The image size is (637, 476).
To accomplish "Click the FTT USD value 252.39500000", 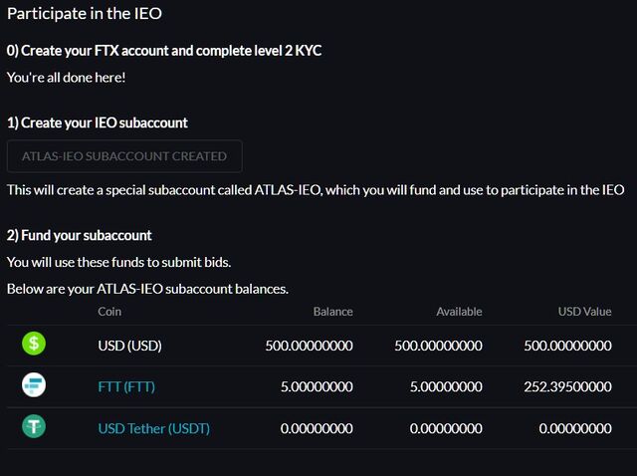I will pos(568,386).
